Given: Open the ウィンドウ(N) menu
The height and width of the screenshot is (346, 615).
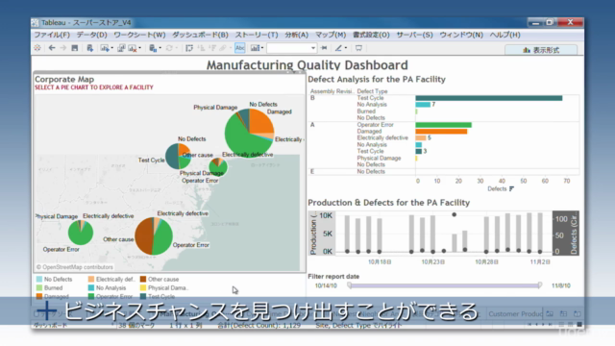Looking at the screenshot, I should pyautogui.click(x=461, y=35).
